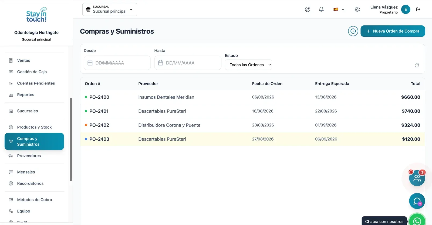Refresh the orders list
Image resolution: width=432 pixels, height=225 pixels.
[417, 65]
